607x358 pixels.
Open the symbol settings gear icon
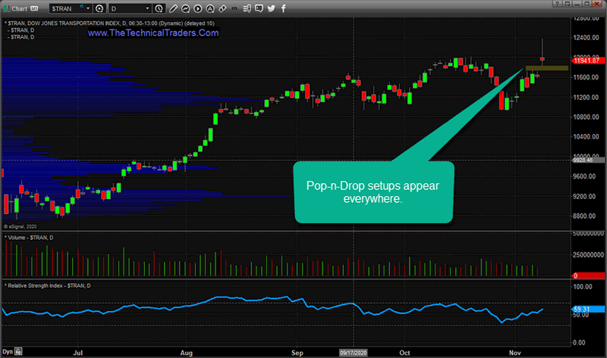click(x=99, y=8)
